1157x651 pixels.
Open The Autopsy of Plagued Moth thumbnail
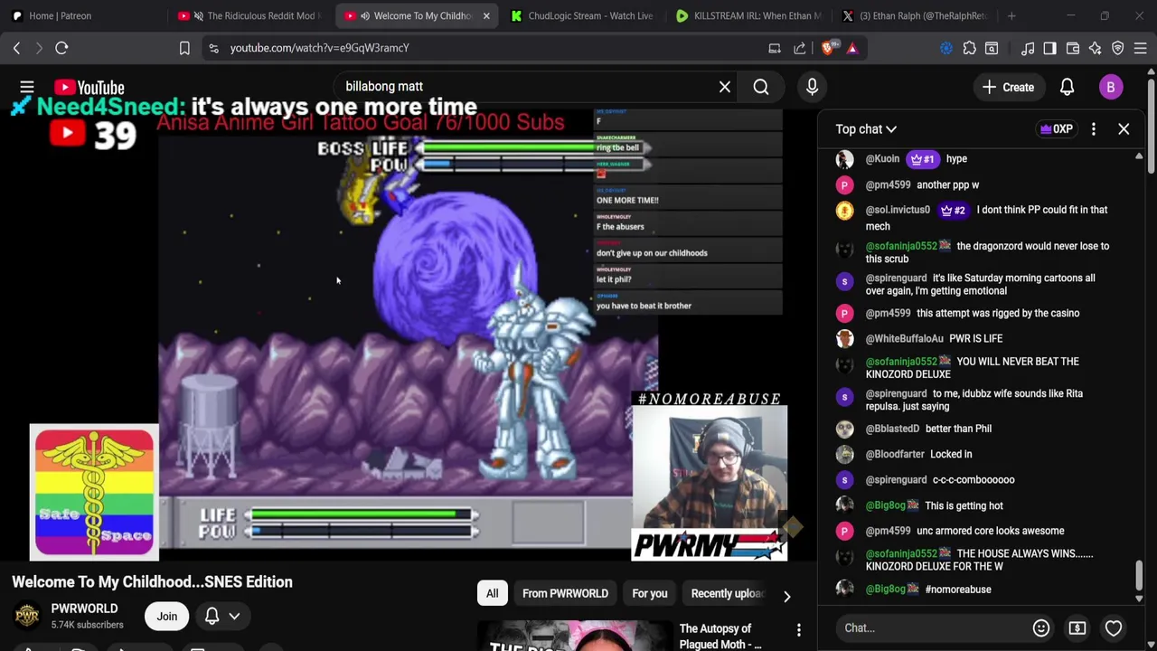[575, 637]
